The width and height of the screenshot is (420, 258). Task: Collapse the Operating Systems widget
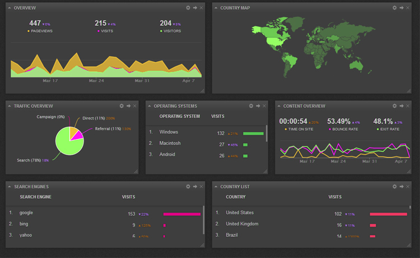(x=150, y=105)
